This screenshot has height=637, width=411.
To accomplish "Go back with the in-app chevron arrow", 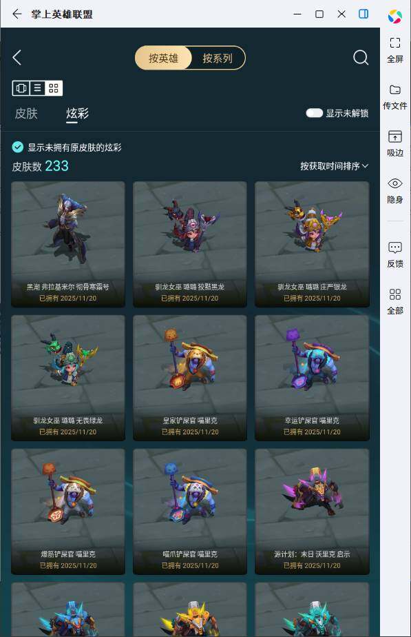I will coord(17,58).
